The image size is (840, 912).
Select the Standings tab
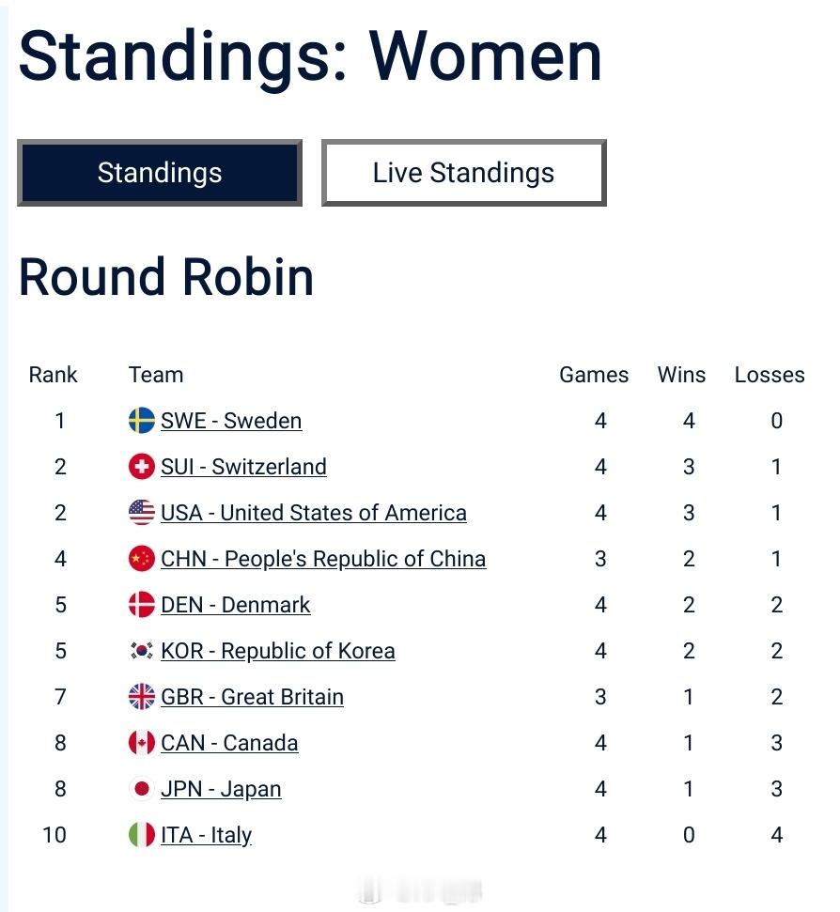tap(160, 173)
